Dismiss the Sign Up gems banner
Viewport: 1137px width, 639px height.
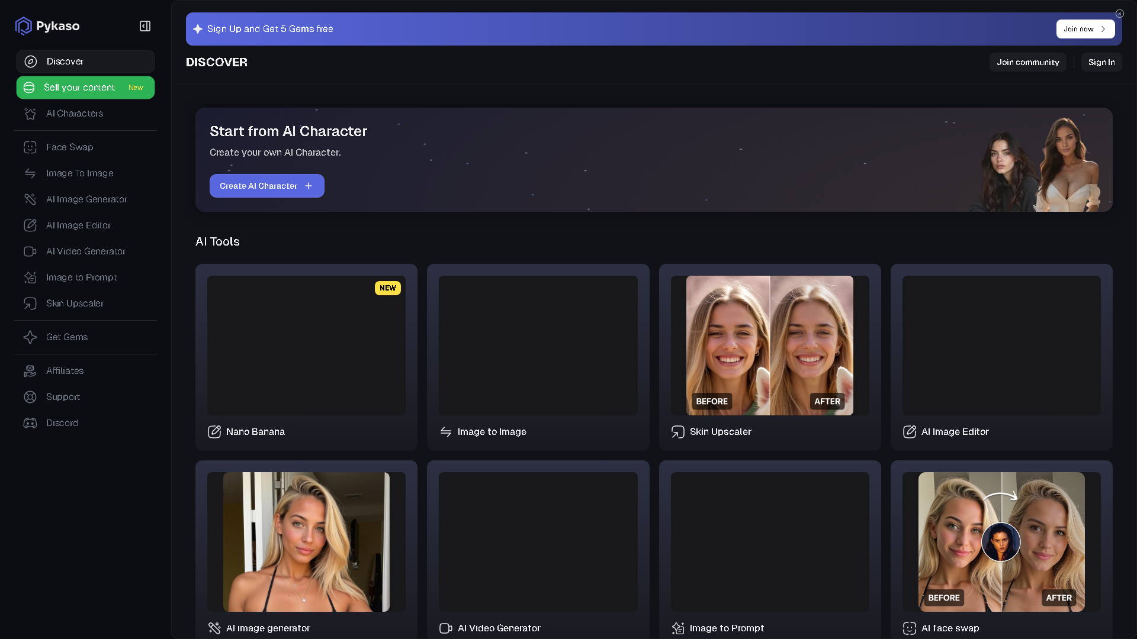(x=1120, y=13)
